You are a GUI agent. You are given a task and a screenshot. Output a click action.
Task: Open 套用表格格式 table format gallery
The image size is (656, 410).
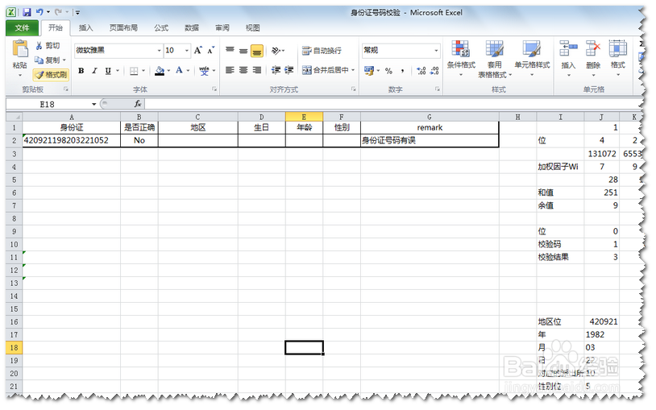pyautogui.click(x=495, y=59)
